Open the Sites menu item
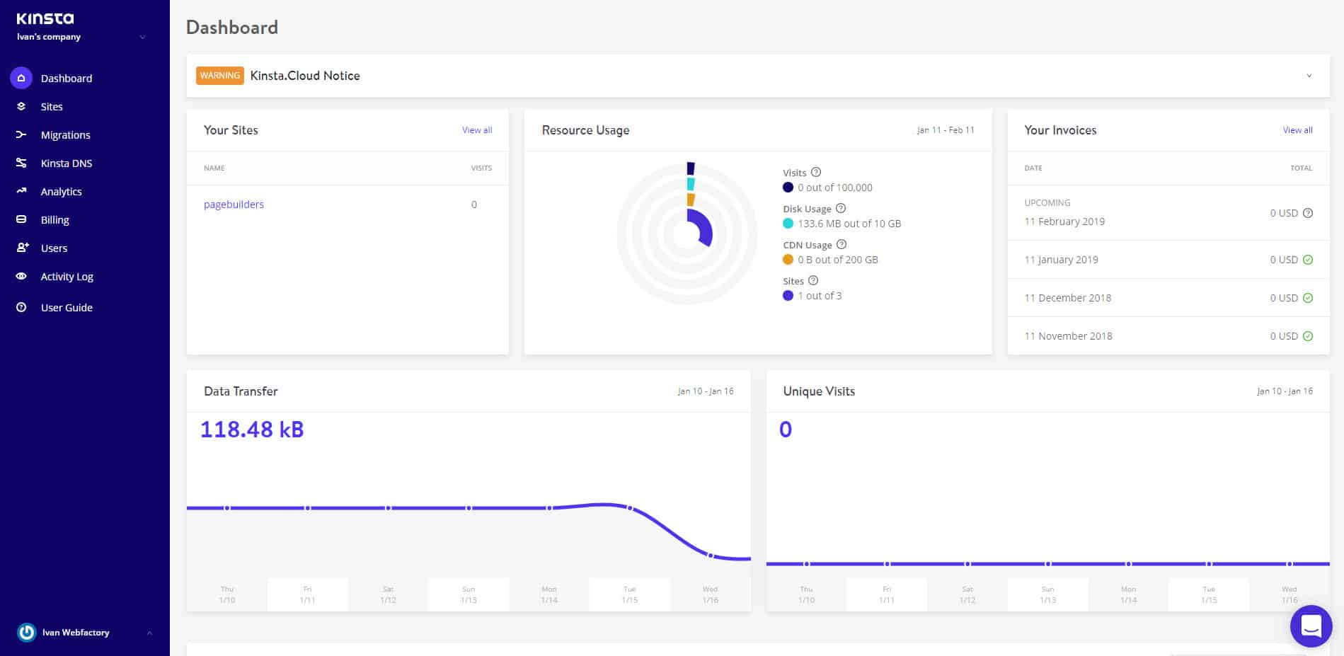The height and width of the screenshot is (656, 1344). 52,106
